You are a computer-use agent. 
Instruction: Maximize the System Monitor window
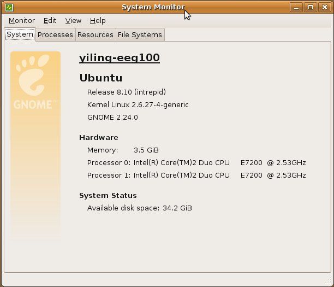click(x=310, y=7)
